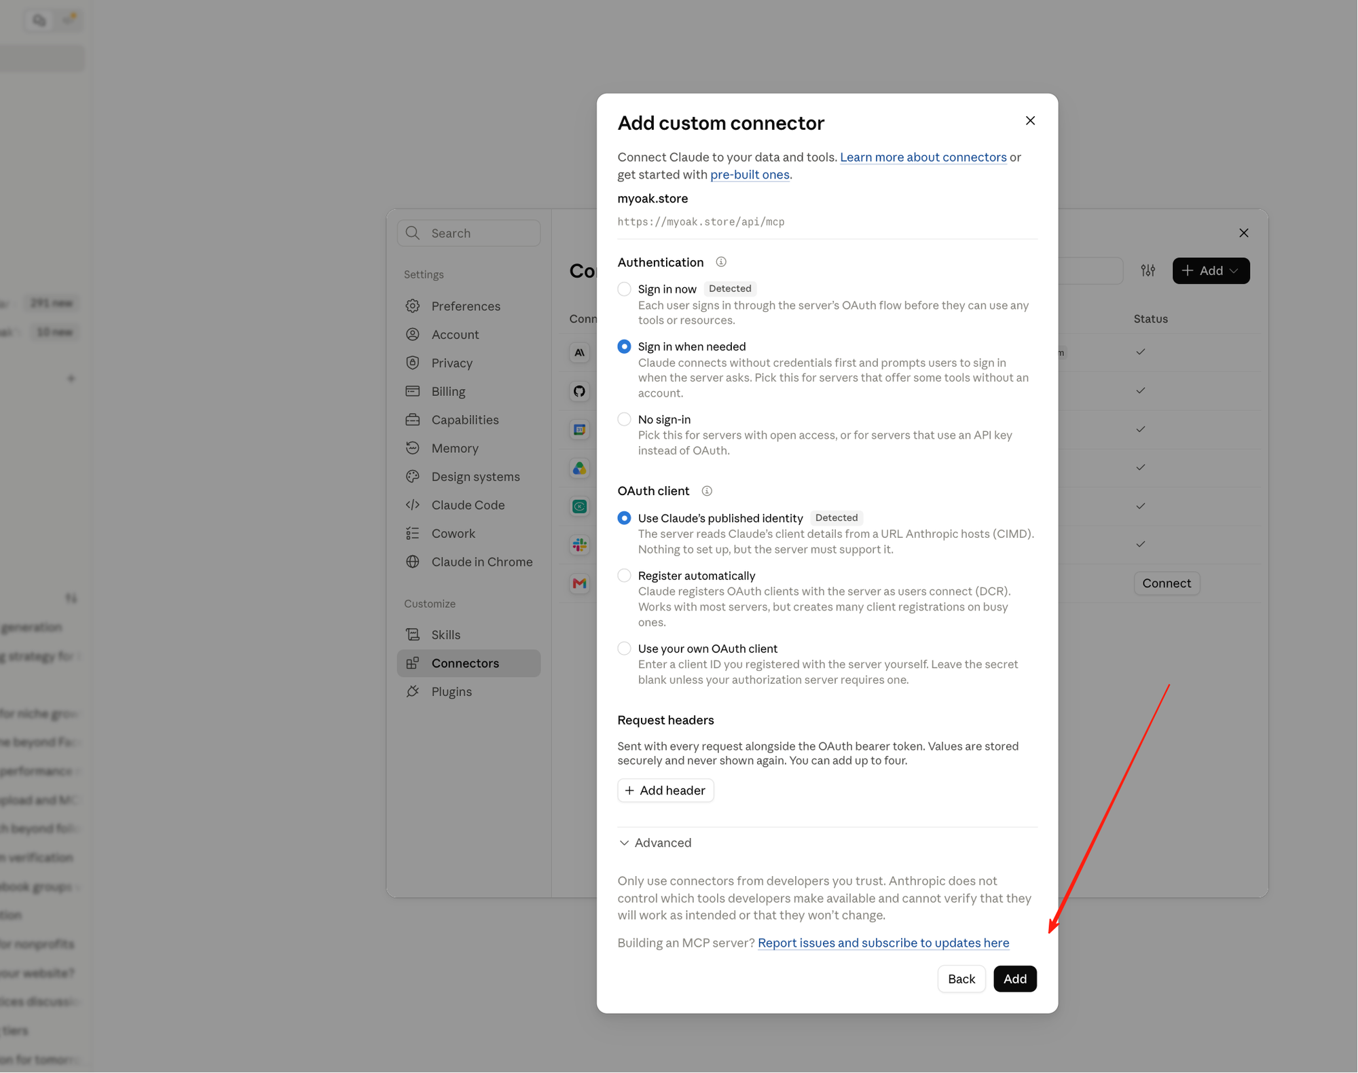This screenshot has width=1358, height=1073.
Task: Click the Google Calendar connector icon
Action: click(579, 429)
